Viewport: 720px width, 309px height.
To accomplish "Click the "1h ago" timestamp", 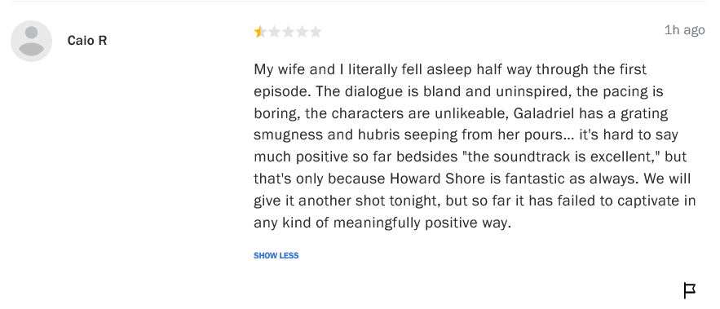I will pos(684,30).
